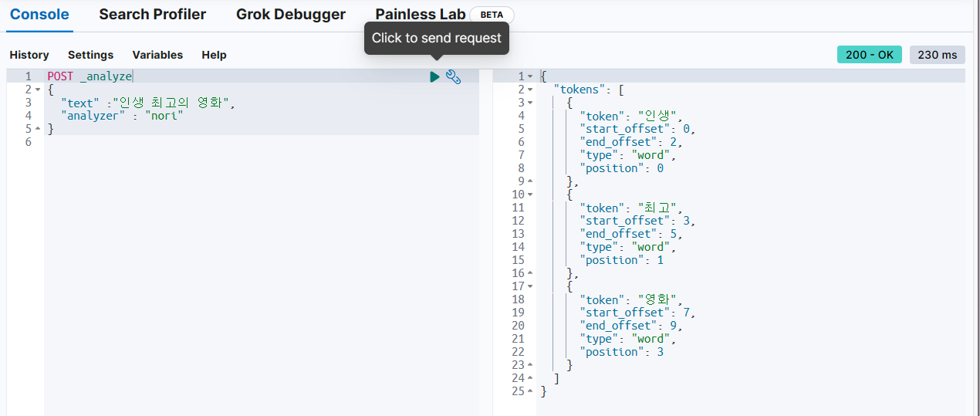Toggle fold arrow at response line 23
The width and height of the screenshot is (980, 416).
click(530, 365)
